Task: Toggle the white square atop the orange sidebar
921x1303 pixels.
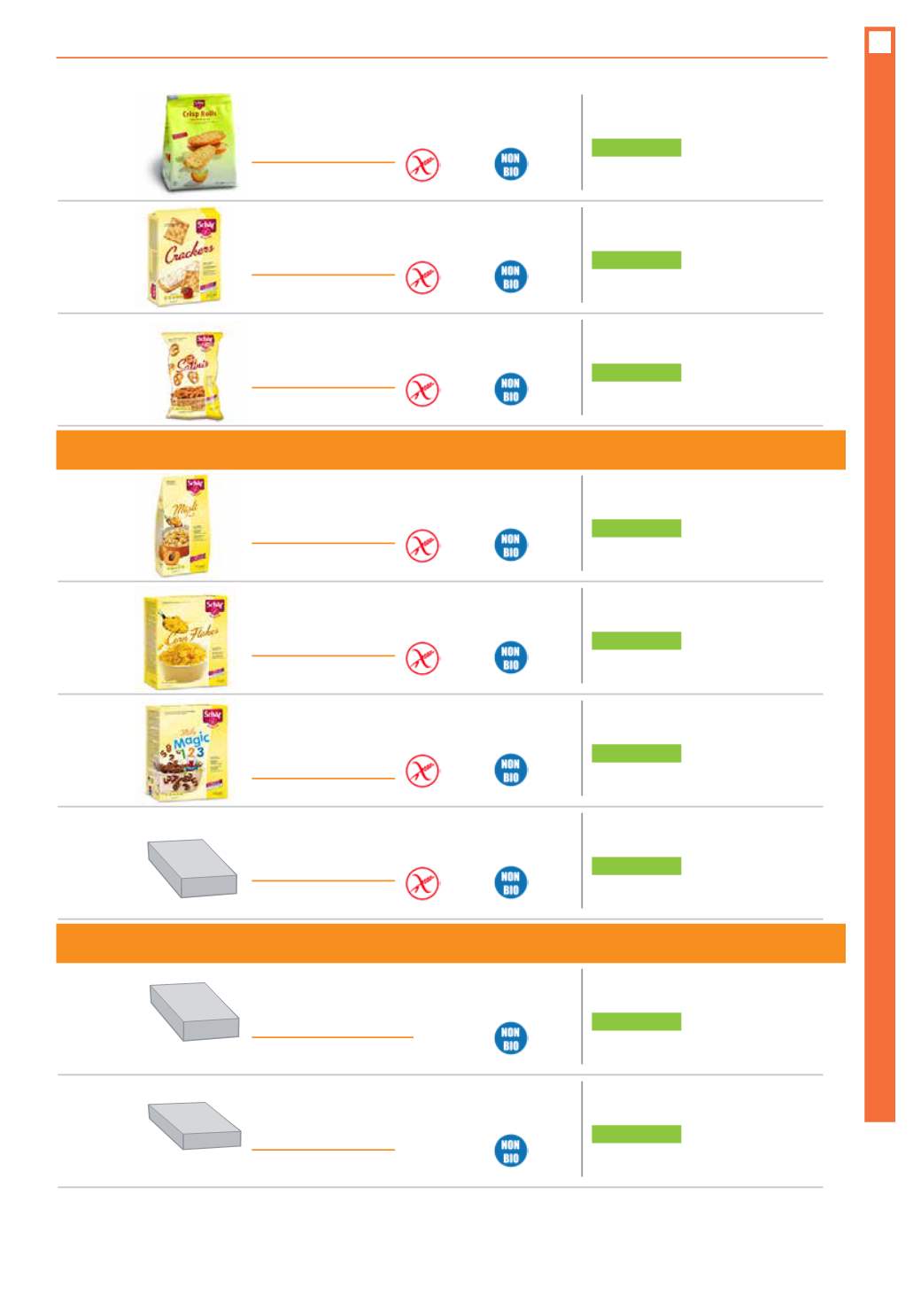Action: (879, 42)
